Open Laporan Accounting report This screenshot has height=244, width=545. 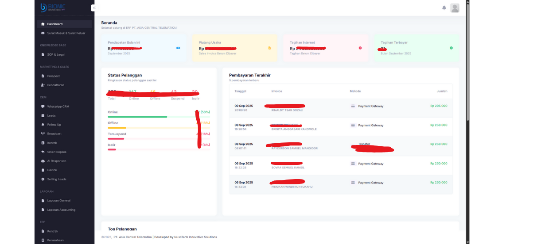pyautogui.click(x=61, y=210)
